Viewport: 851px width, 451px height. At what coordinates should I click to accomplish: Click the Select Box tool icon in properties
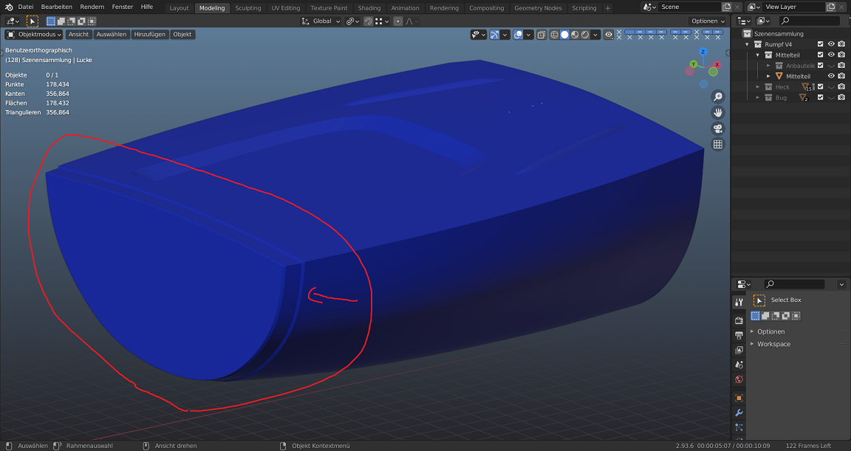(759, 300)
